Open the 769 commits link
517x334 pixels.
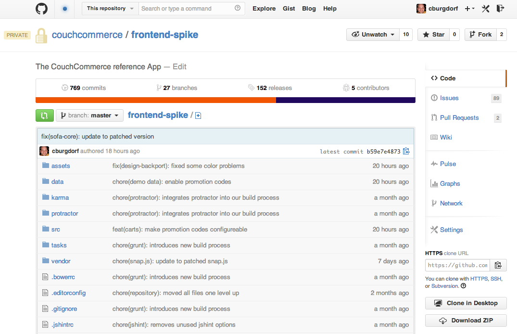coord(84,88)
